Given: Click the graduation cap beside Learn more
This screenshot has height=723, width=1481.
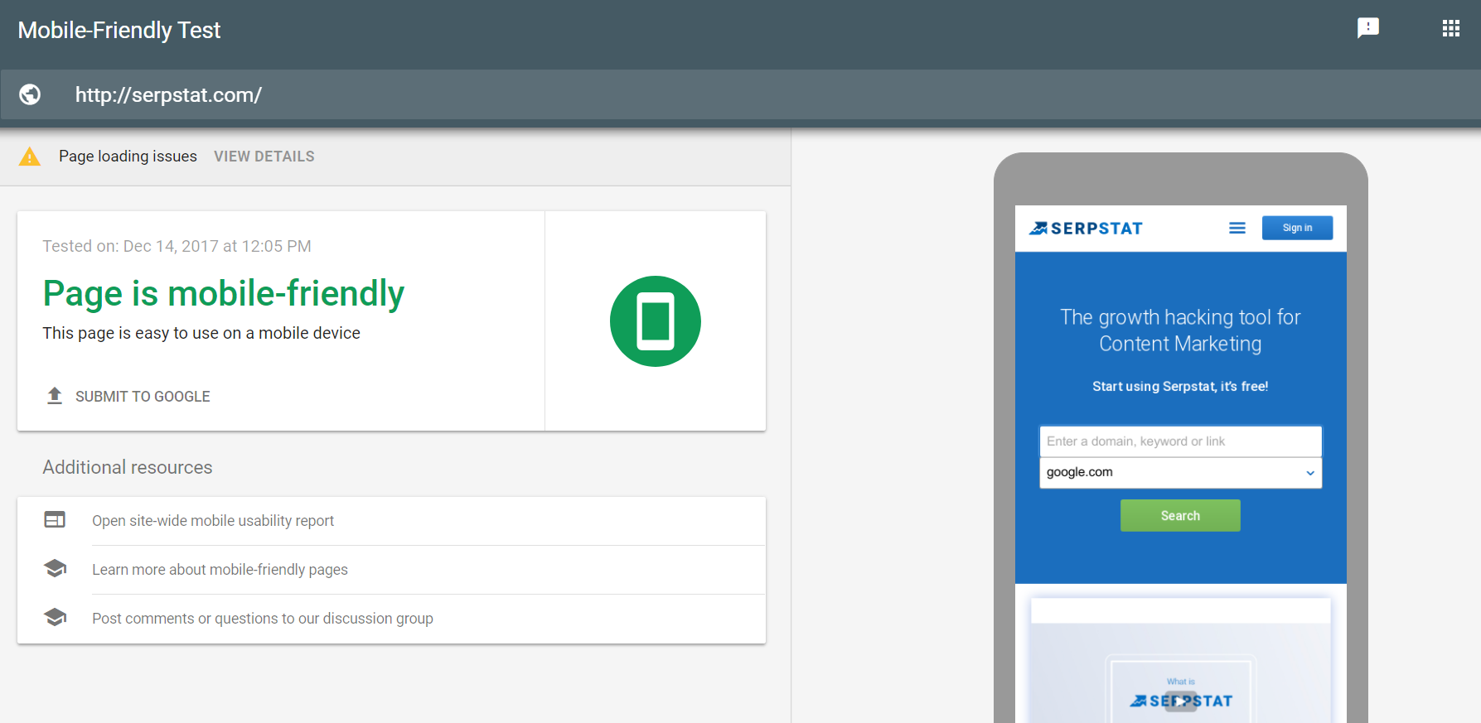Looking at the screenshot, I should click(55, 568).
